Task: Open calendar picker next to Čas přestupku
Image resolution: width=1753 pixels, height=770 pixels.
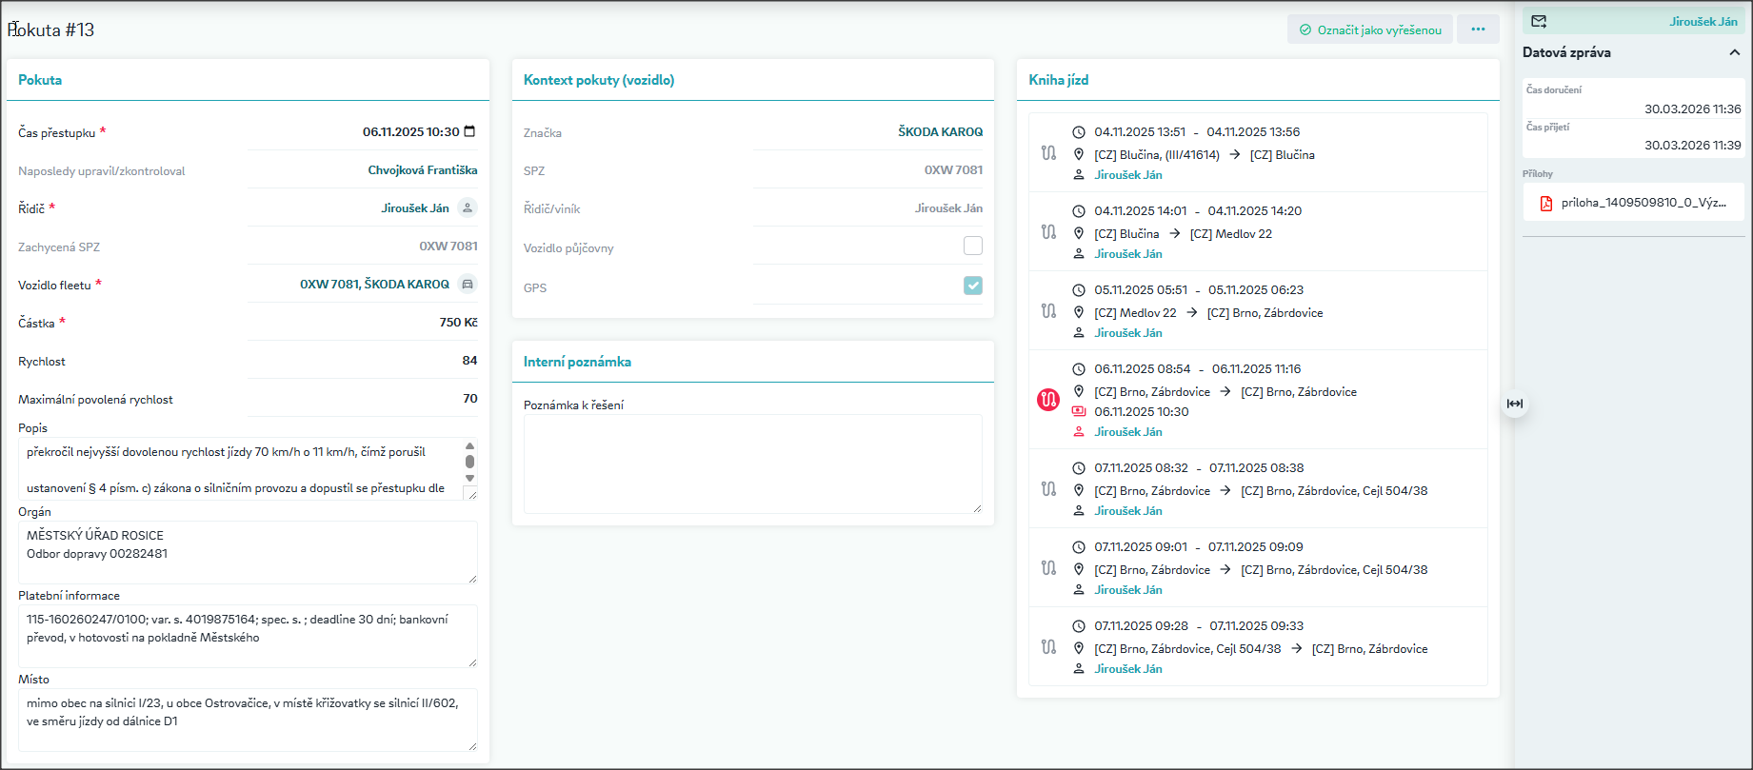Action: click(469, 131)
